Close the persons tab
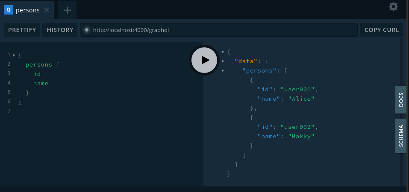This screenshot has width=409, height=192. coord(47,10)
